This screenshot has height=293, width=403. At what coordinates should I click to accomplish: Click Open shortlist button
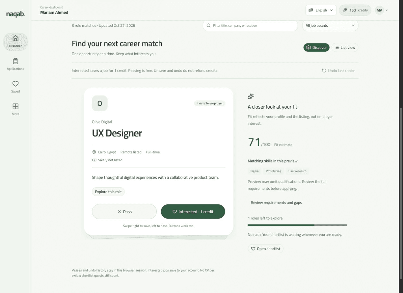(x=266, y=249)
